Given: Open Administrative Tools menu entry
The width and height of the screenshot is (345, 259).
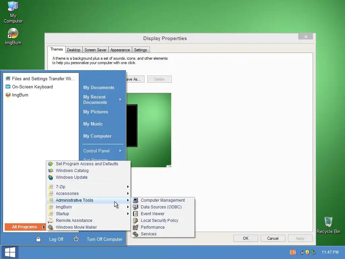Looking at the screenshot, I should [88, 200].
